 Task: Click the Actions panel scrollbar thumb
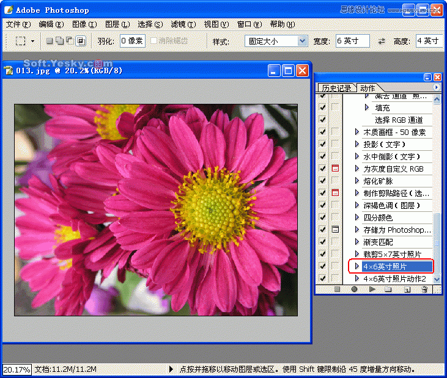pyautogui.click(x=437, y=243)
